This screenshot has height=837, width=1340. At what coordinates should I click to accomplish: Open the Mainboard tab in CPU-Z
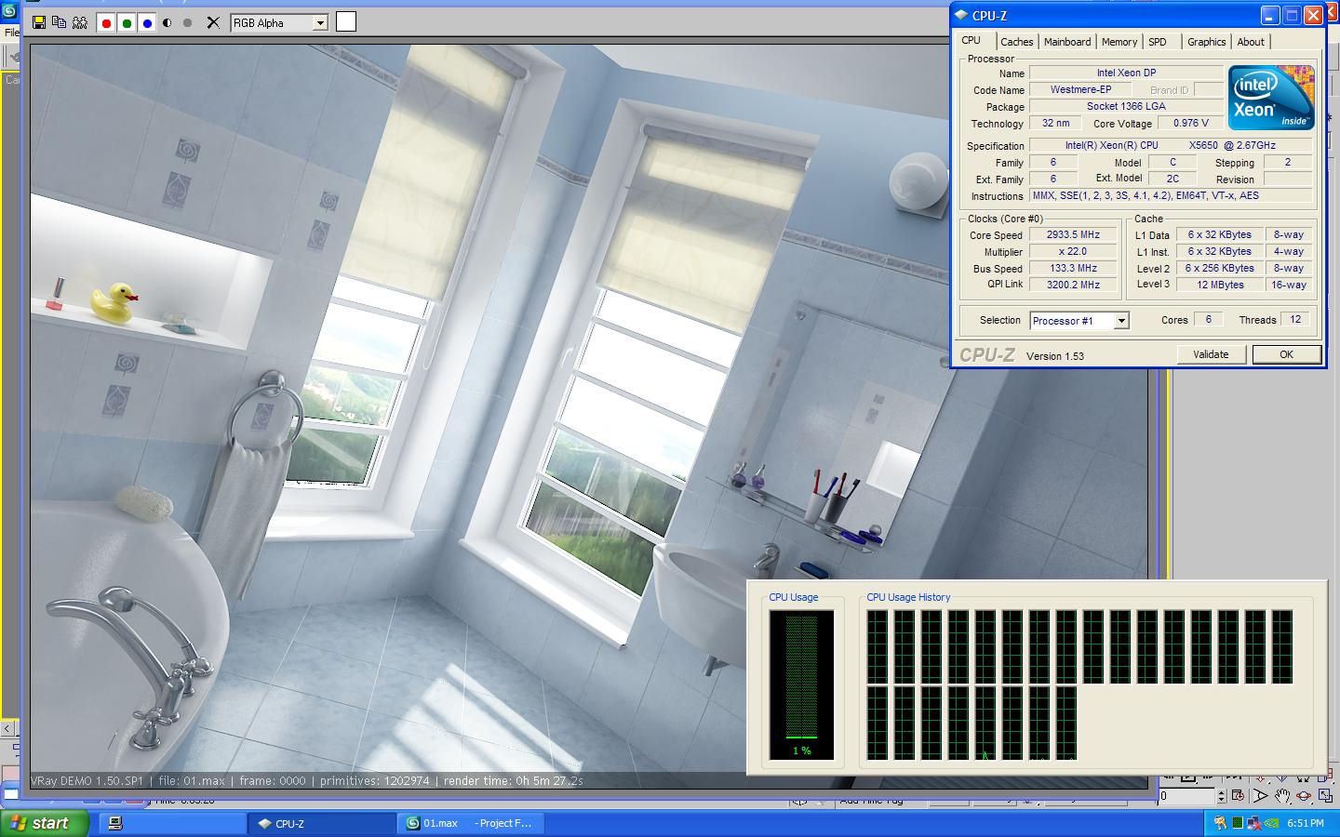point(1067,42)
